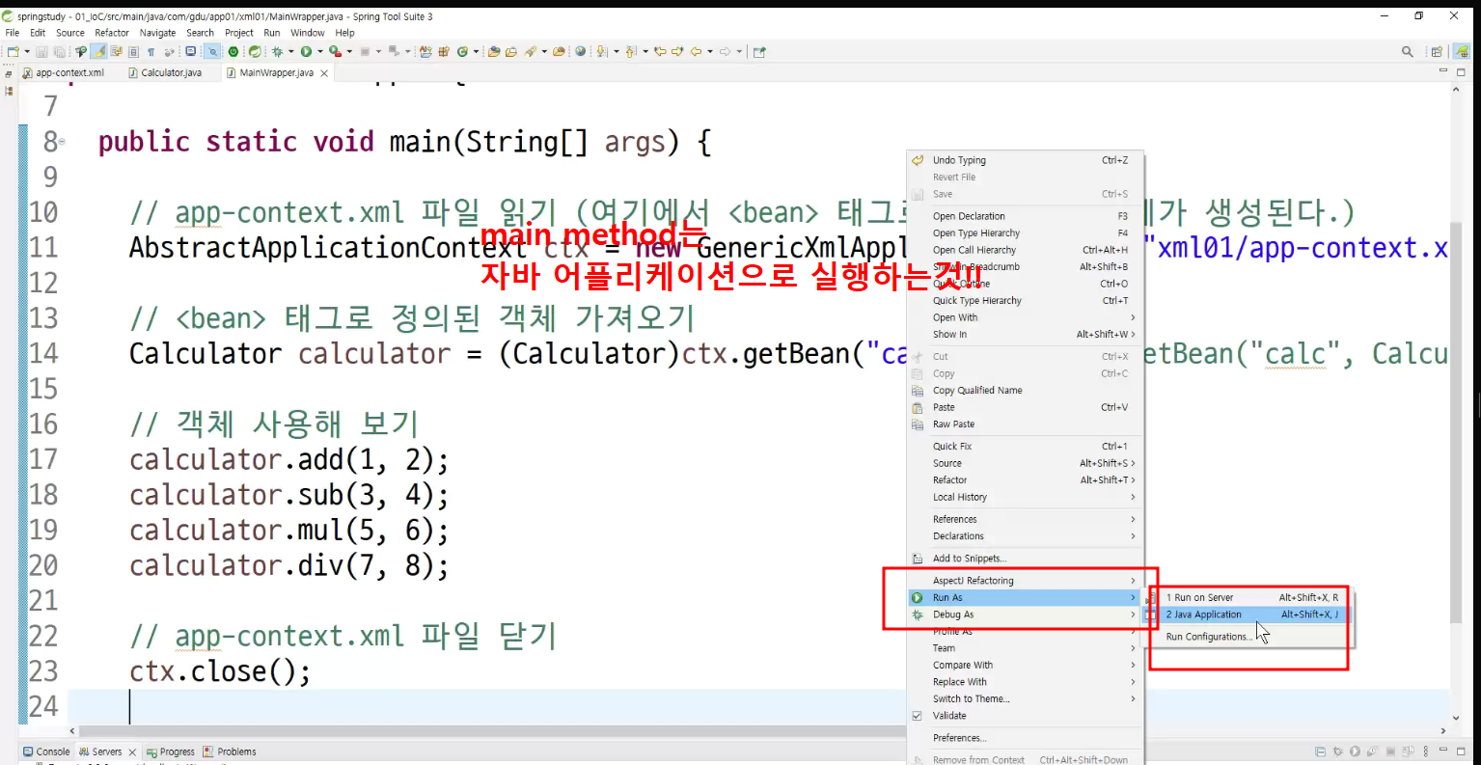Viewport: 1481px width, 765px height.
Task: Choose Open Call Hierarchy from context menu
Action: (1025, 250)
